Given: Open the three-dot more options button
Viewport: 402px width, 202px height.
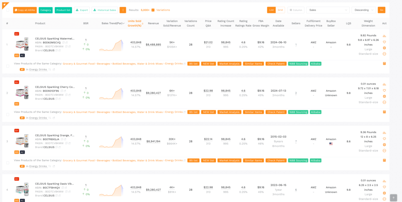Looking at the screenshot, I should (123, 10).
